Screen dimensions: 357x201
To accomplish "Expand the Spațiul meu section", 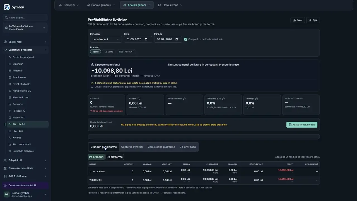I will (x=25, y=42).
